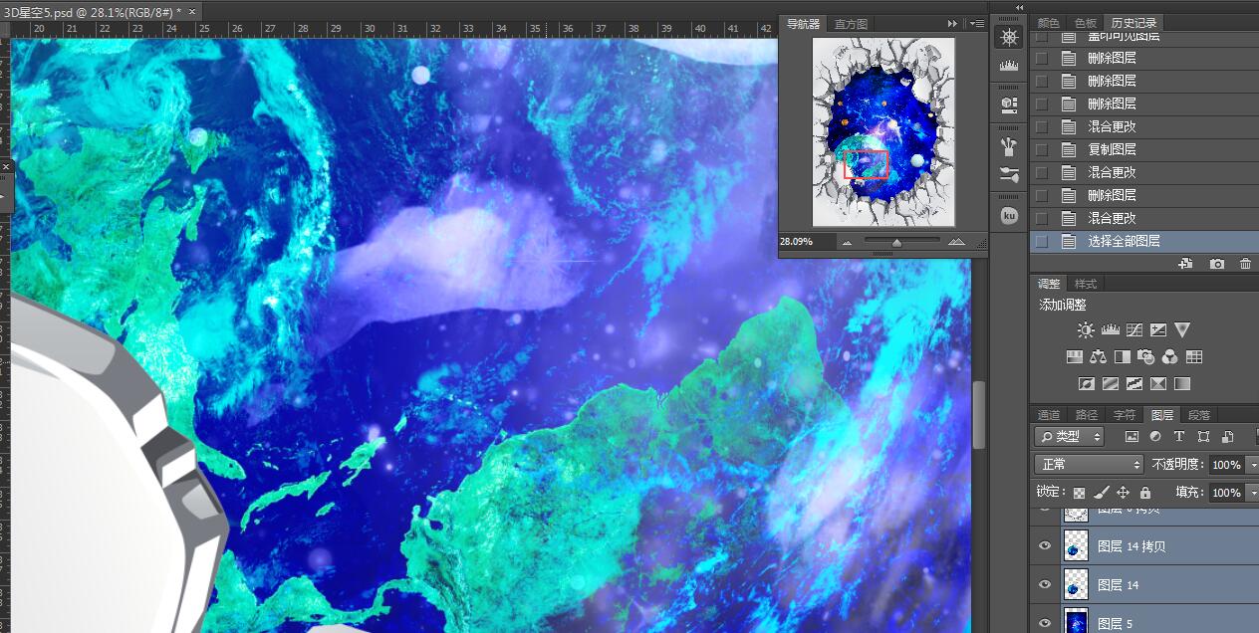
Task: Create new document from current history state
Action: tap(1185, 264)
